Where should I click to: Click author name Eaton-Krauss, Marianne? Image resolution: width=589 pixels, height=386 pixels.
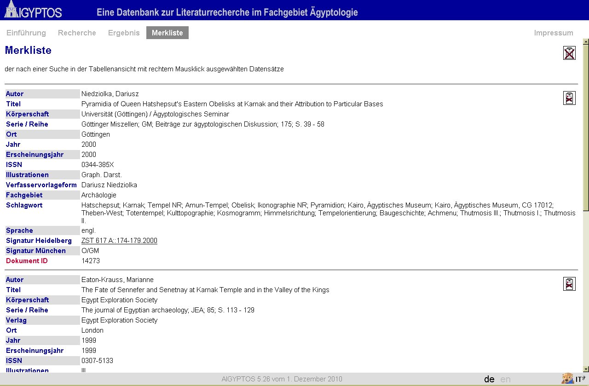(x=117, y=280)
